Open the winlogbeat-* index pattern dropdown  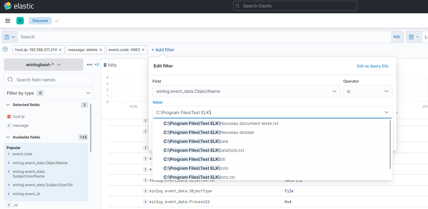pos(43,65)
